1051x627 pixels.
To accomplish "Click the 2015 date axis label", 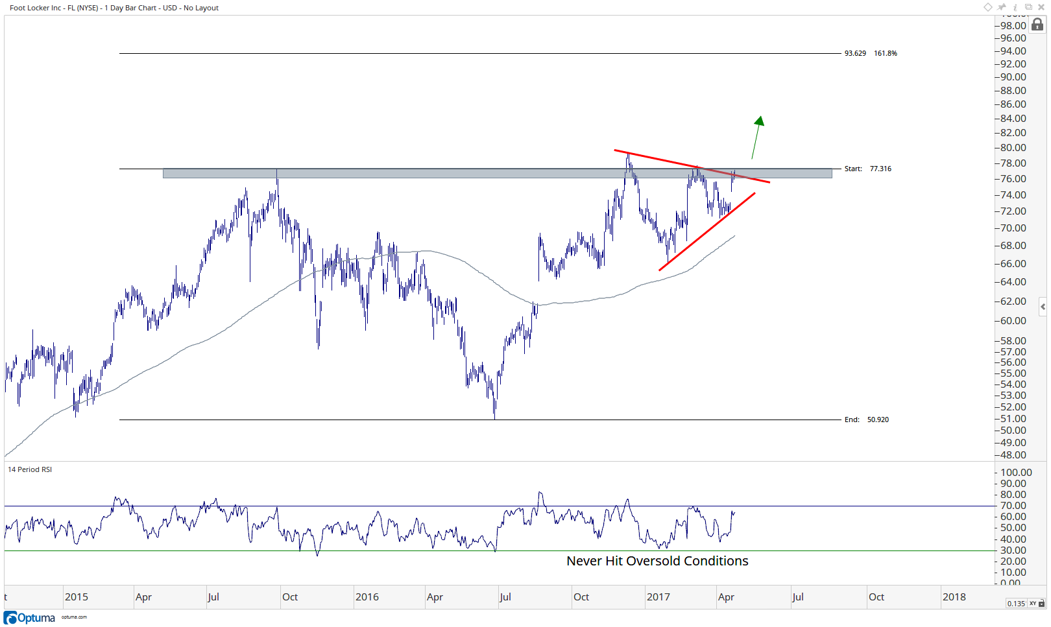I will tap(77, 597).
